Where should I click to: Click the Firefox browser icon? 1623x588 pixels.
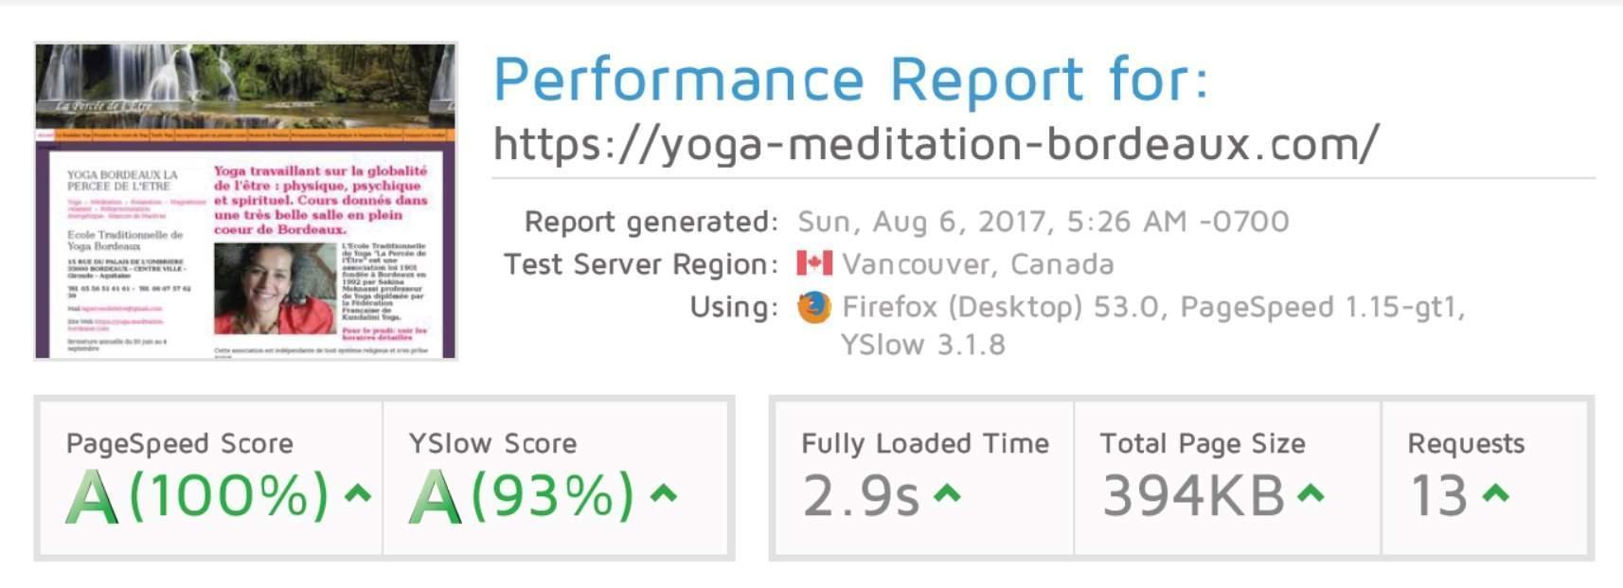pyautogui.click(x=812, y=307)
